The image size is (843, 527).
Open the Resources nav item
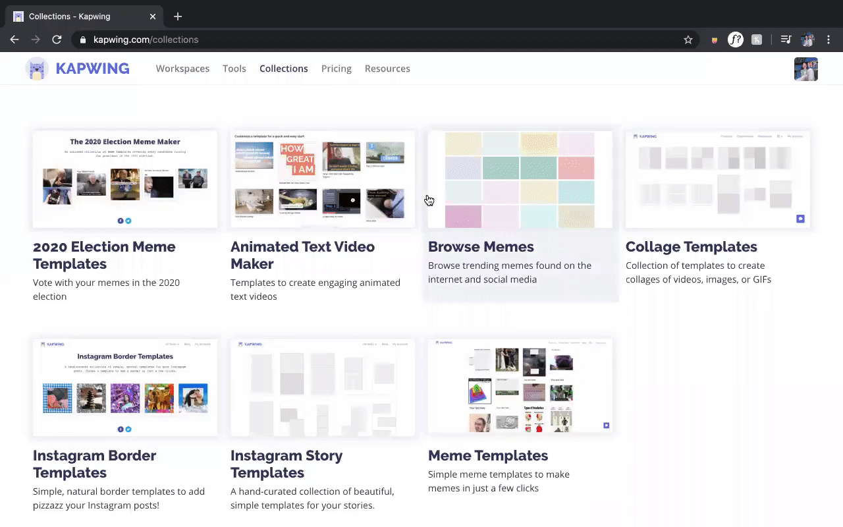(387, 69)
